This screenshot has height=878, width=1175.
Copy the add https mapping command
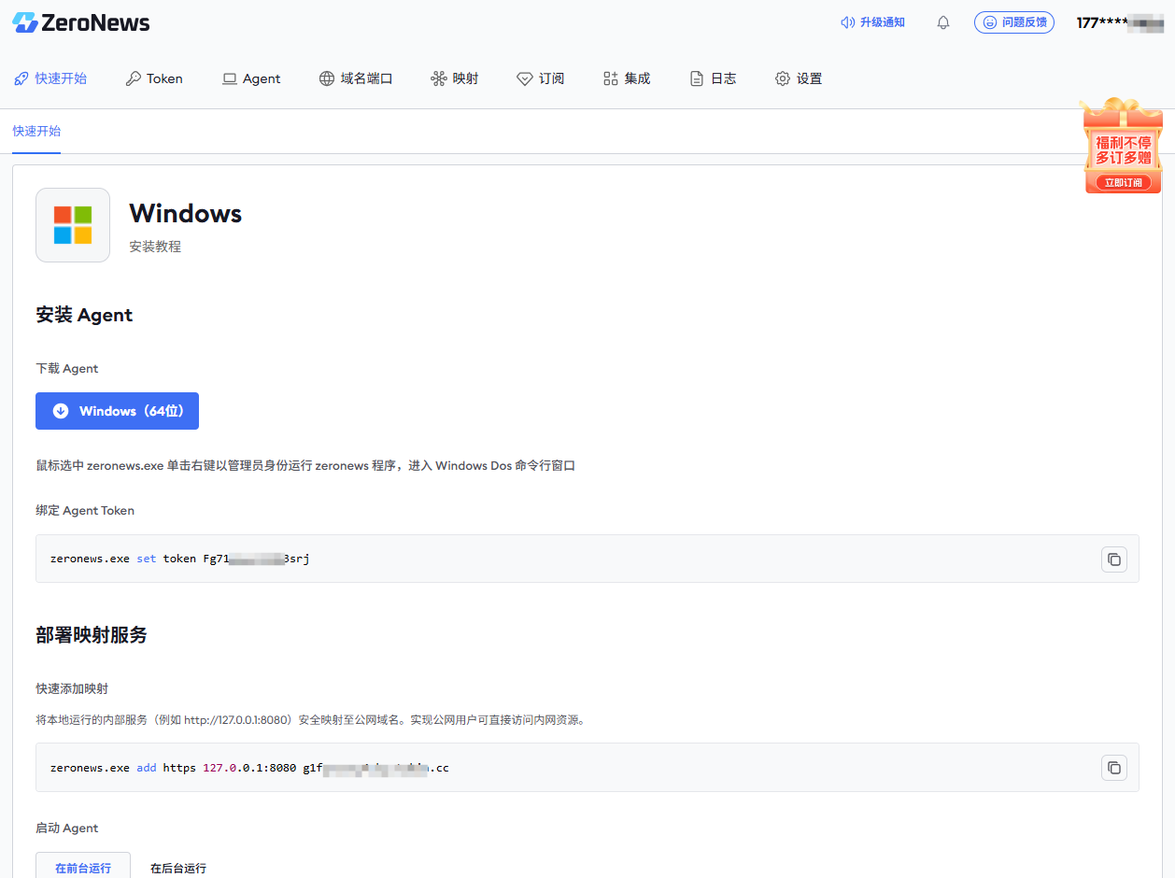pyautogui.click(x=1114, y=768)
